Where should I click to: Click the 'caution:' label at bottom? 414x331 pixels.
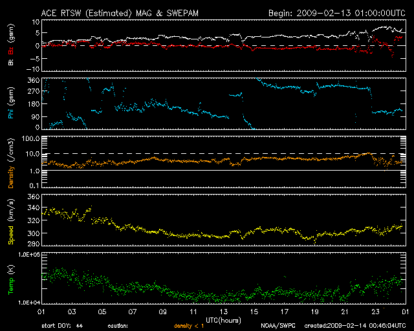[x=118, y=326]
